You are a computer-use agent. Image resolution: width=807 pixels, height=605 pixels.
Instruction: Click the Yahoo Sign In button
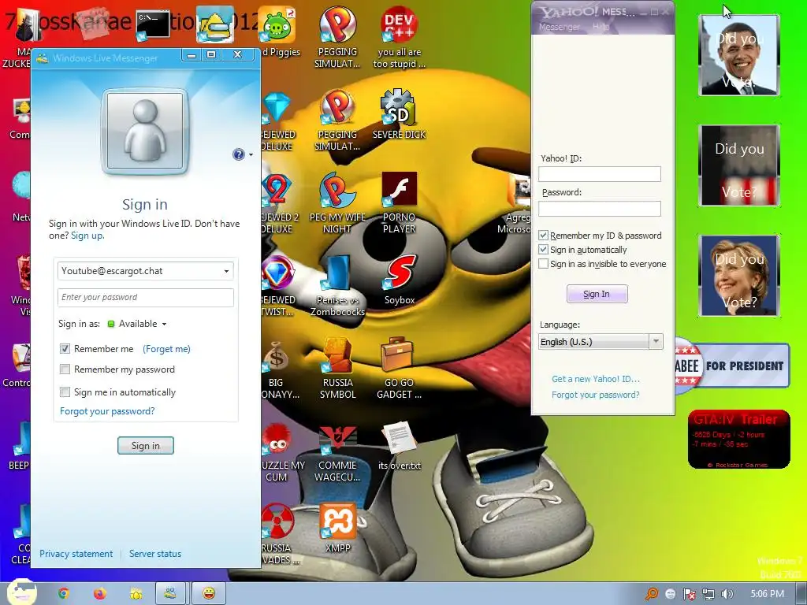pyautogui.click(x=597, y=294)
